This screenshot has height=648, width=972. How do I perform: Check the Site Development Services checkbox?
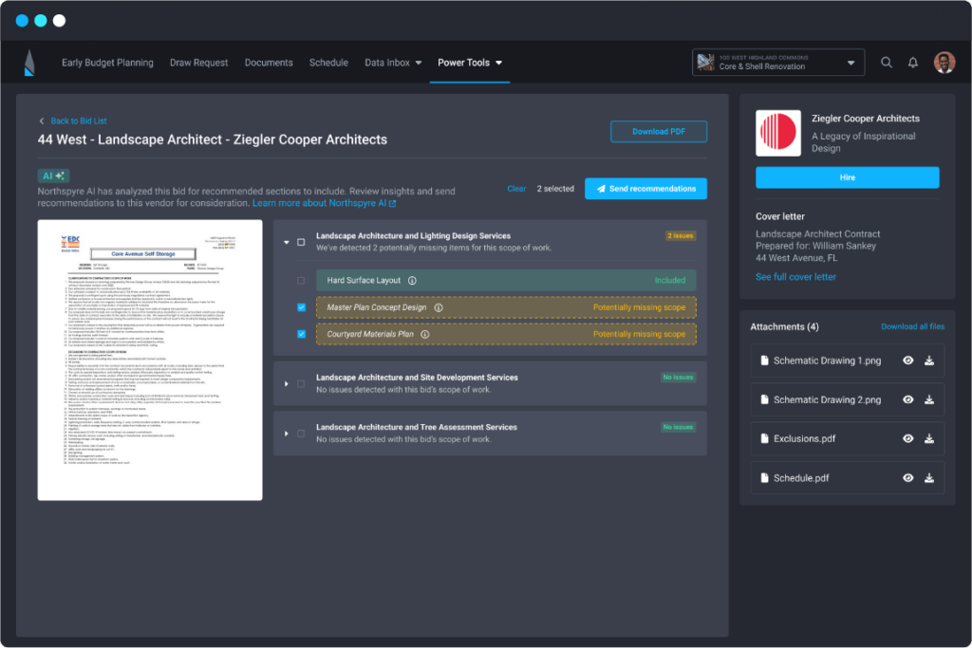(x=301, y=384)
